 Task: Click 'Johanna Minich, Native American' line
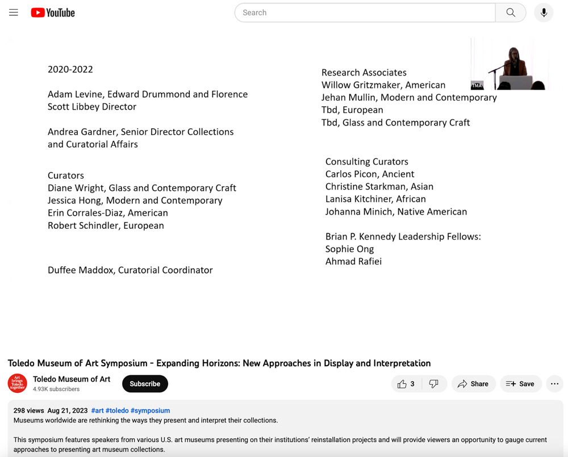(396, 212)
